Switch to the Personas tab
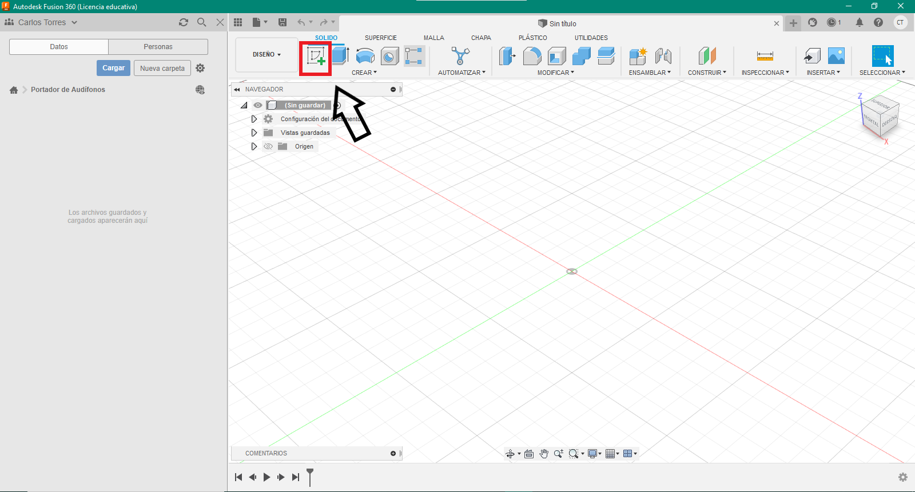This screenshot has height=492, width=915. [158, 47]
